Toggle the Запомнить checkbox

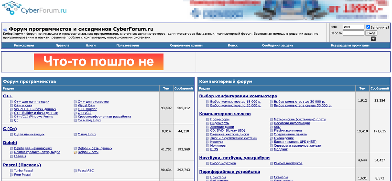click(368, 27)
